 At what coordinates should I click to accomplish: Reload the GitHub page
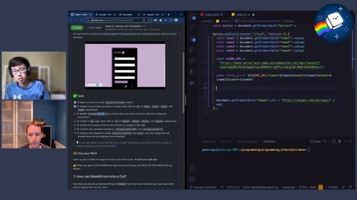point(82,20)
